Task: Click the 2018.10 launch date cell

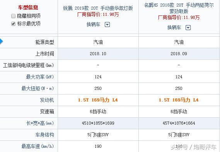Action: point(98,54)
